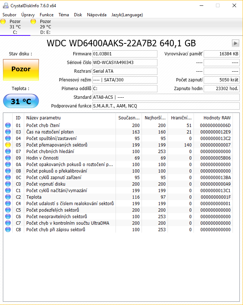Click the blue status dot for attribute C5

(8, 210)
